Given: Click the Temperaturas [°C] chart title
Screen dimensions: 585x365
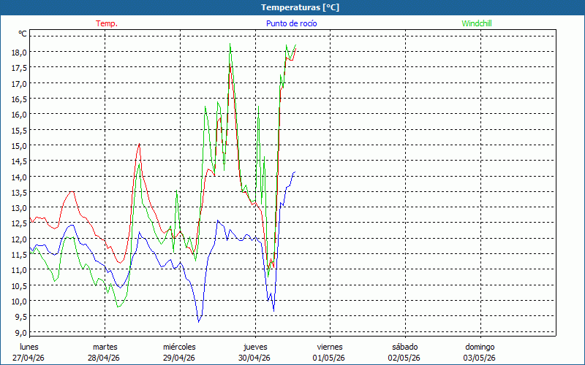Looking at the screenshot, I should tap(300, 7).
